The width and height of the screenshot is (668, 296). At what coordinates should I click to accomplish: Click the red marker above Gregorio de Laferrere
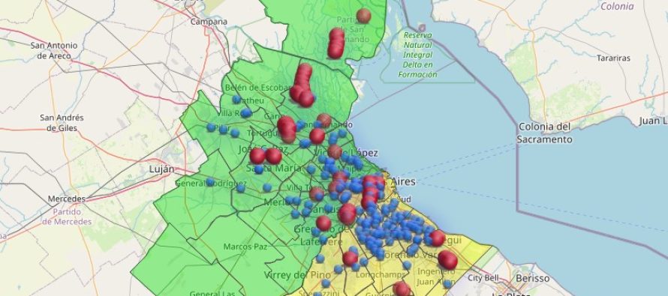pyautogui.click(x=323, y=223)
